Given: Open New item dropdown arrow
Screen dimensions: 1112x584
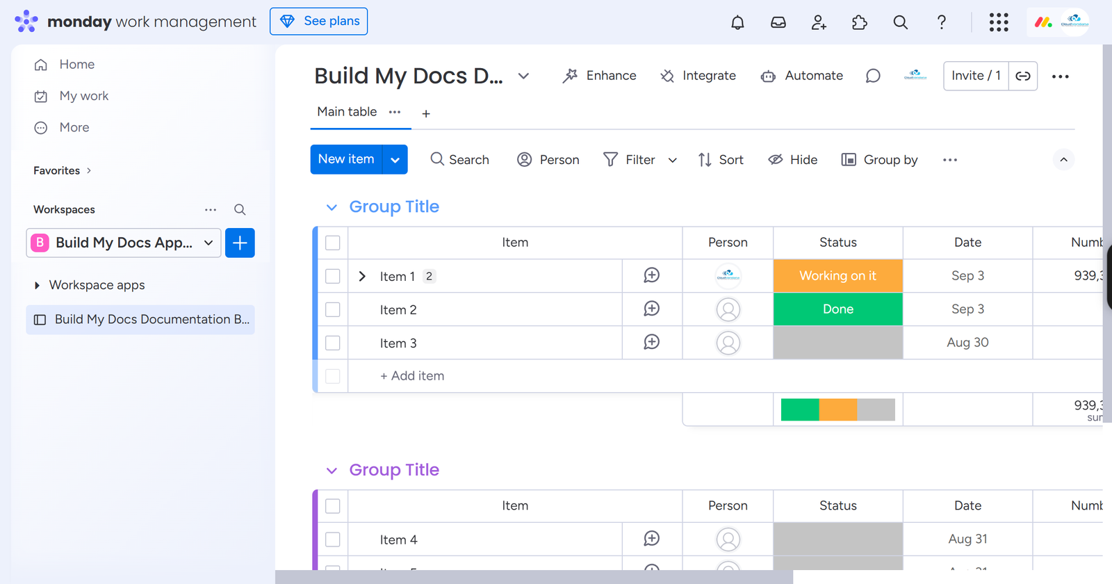Looking at the screenshot, I should click(x=395, y=160).
